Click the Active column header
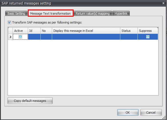 (x=20, y=31)
